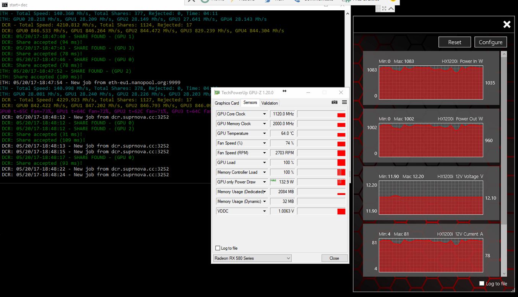Click the GPU-Z screenshot camera icon
518x297 pixels.
click(x=335, y=102)
